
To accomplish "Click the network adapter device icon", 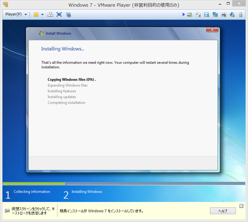I will 215,15.
